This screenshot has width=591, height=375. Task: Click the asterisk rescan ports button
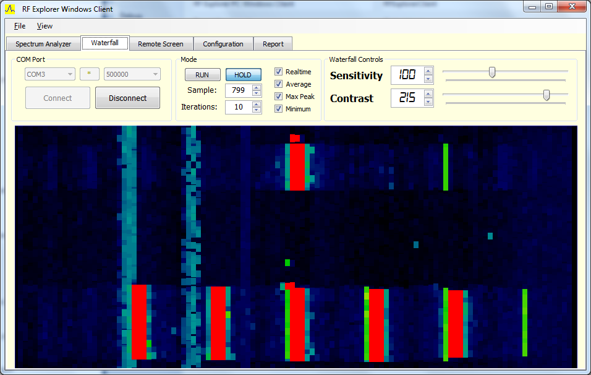(89, 74)
